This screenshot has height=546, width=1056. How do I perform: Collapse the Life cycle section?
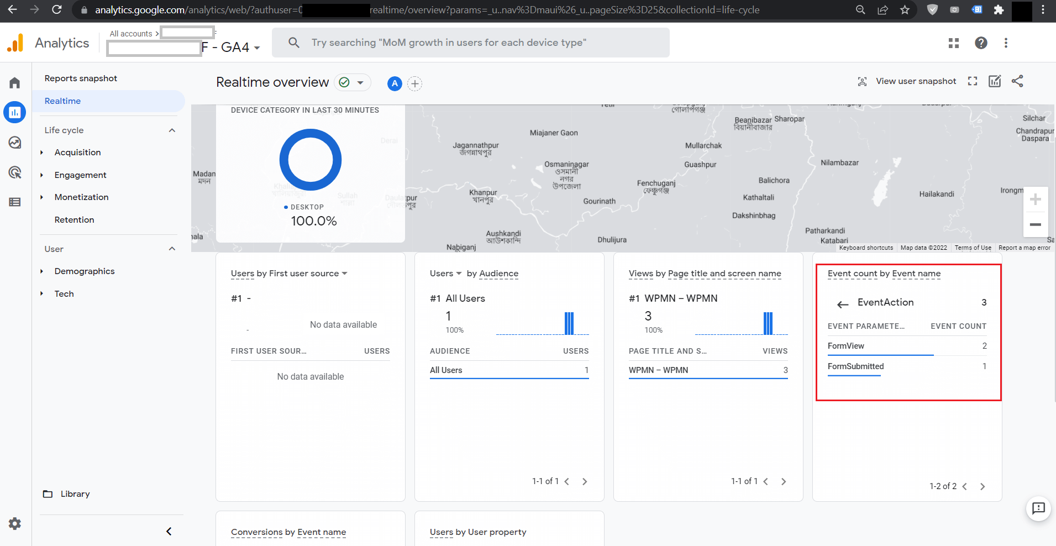172,130
